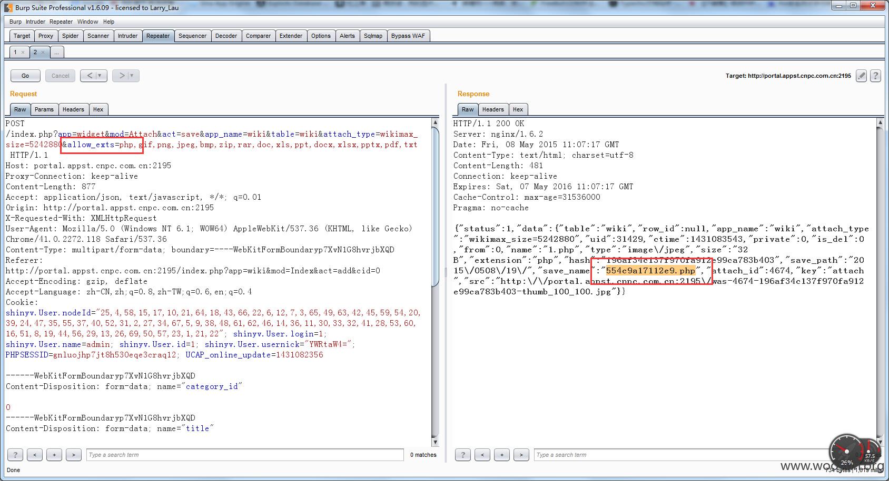Click the Target URL label
Screen dimensions: 889x481
tap(788, 76)
